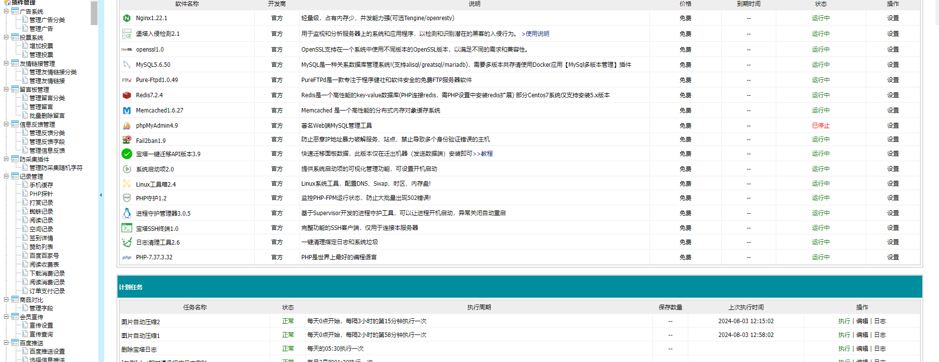939x362 pixels.
Task: Open PHP探针 under 记录管理
Action: [41, 194]
